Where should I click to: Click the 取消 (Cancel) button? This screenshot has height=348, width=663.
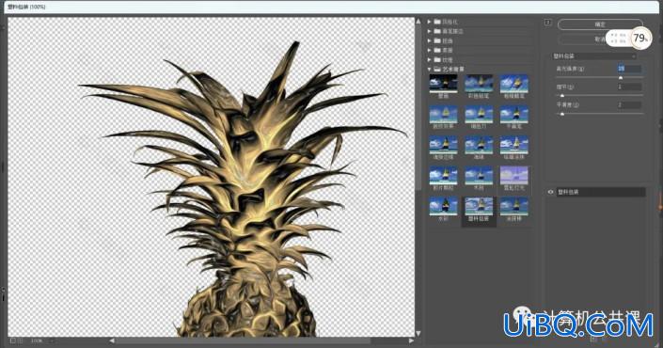tap(600, 40)
